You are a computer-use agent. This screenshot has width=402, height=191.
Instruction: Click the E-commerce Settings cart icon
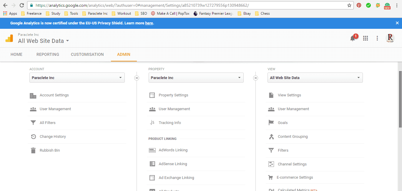pyautogui.click(x=270, y=177)
